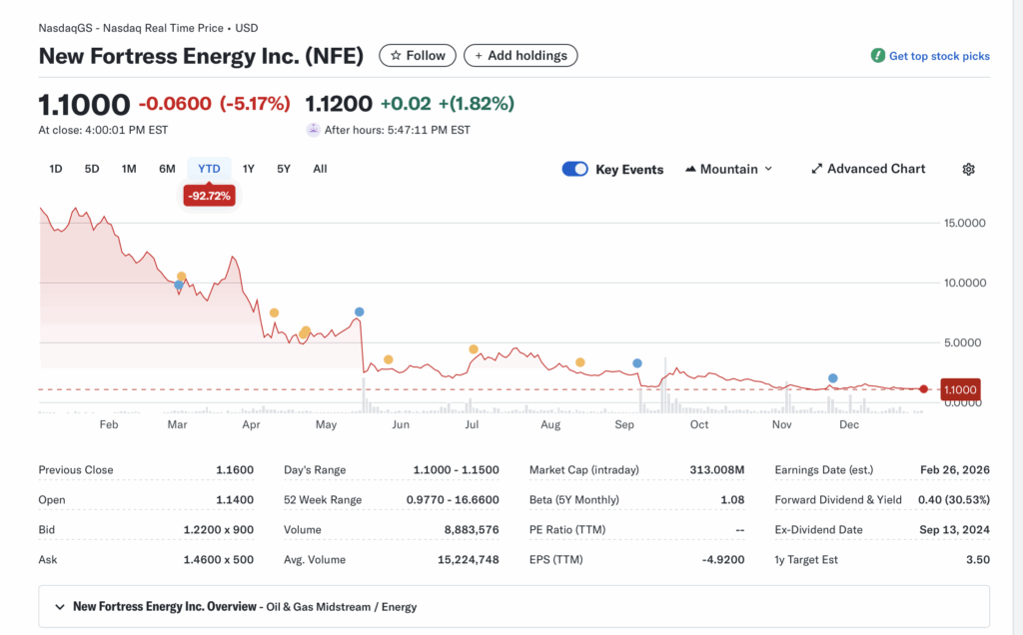Disable the Key Events toggle
The height and width of the screenshot is (635, 1023).
[x=574, y=169]
